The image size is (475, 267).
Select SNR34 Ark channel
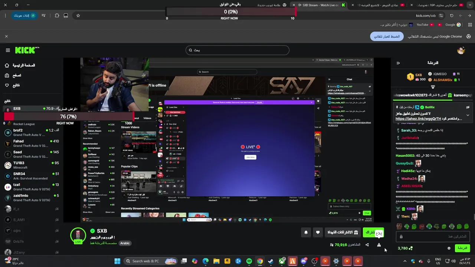(x=32, y=176)
